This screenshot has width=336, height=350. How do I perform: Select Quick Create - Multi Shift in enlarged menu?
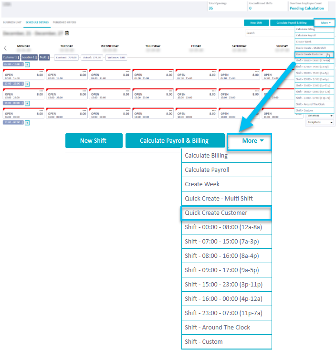coord(226,199)
